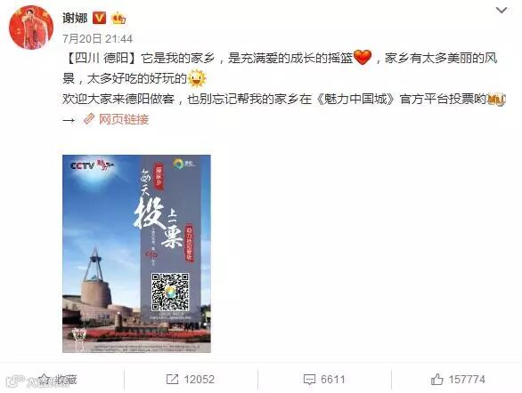The height and width of the screenshot is (393, 522).
Task: Click the repost icon beside 12052
Action: click(x=172, y=380)
